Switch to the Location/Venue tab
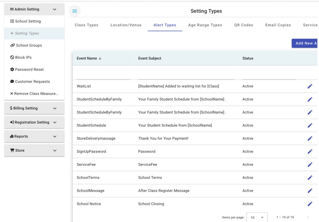Screen dimensions: 319x222 coord(126,25)
